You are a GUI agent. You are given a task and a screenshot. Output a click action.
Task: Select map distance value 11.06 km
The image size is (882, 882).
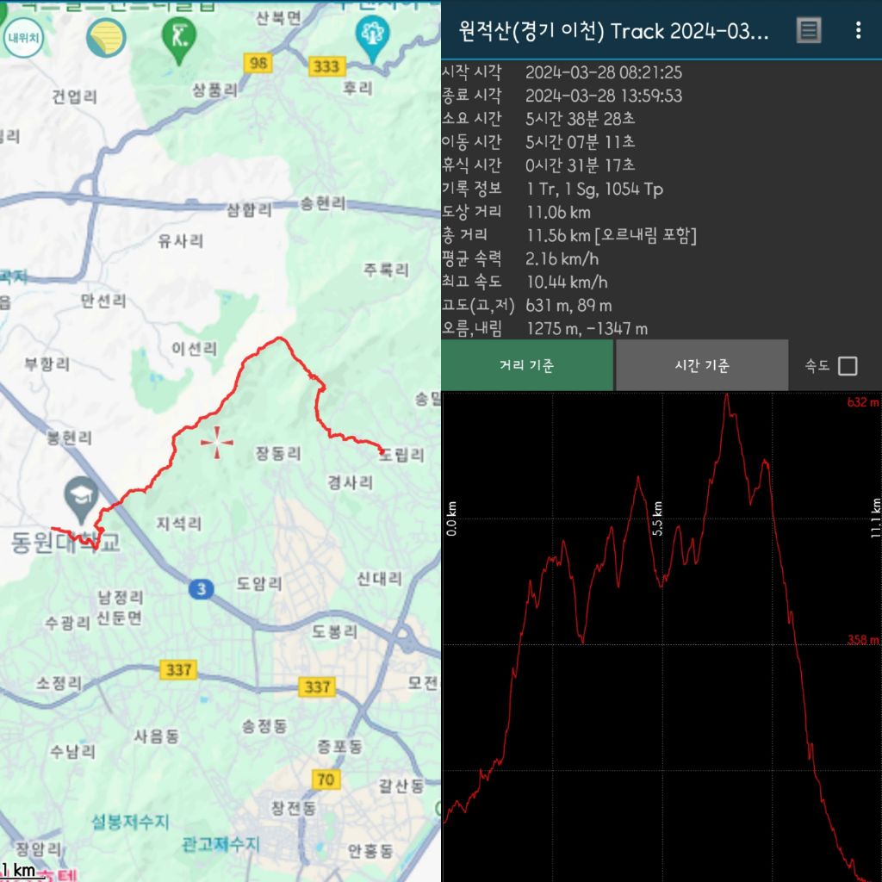click(558, 212)
